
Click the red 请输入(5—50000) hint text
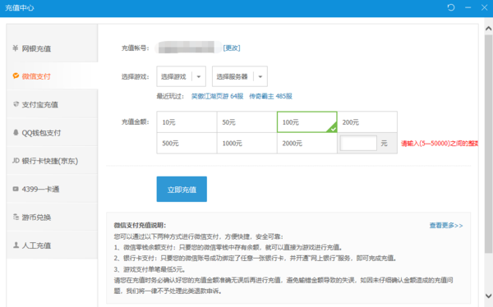tap(440, 144)
